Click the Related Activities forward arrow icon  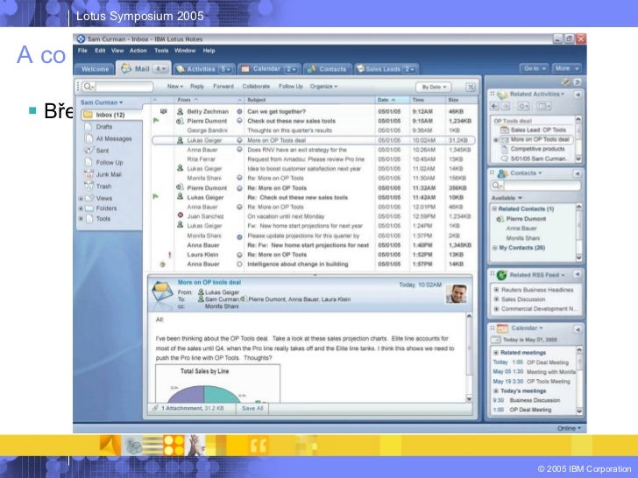pyautogui.click(x=506, y=107)
